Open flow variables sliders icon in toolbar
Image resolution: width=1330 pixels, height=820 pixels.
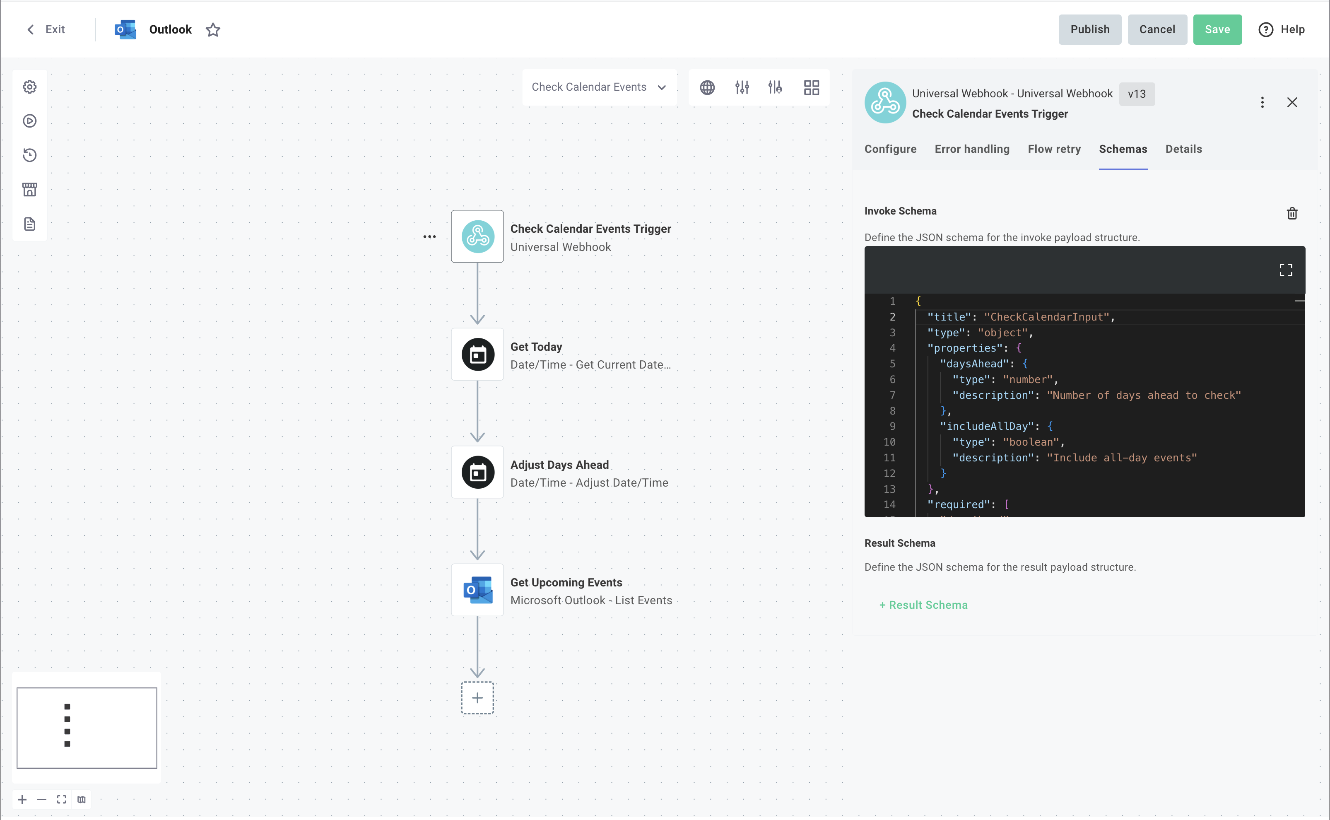pyautogui.click(x=742, y=87)
